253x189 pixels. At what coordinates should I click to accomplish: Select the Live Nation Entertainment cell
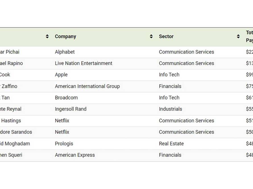[x=83, y=63]
